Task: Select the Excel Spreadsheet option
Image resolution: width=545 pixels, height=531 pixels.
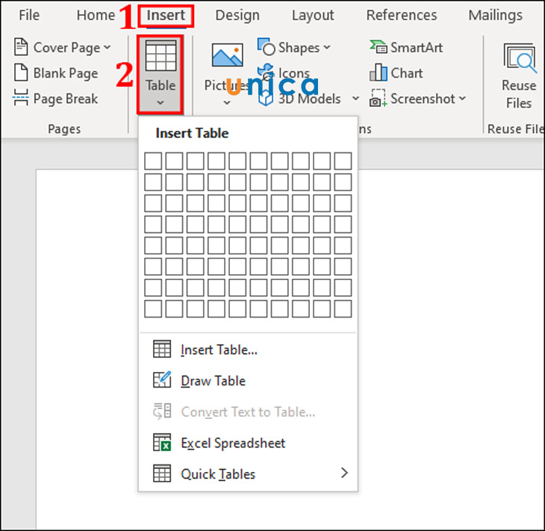Action: point(233,443)
